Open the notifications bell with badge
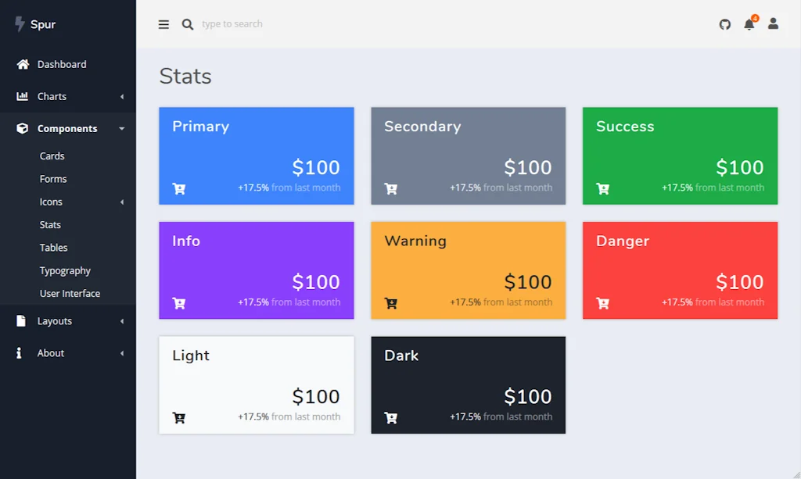 [x=749, y=24]
